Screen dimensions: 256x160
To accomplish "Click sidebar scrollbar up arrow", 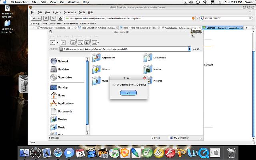I will [x=87, y=59].
